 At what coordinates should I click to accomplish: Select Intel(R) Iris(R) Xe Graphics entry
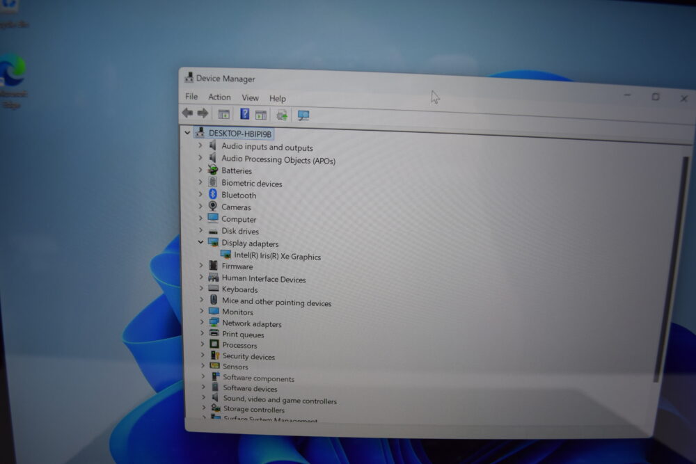278,256
